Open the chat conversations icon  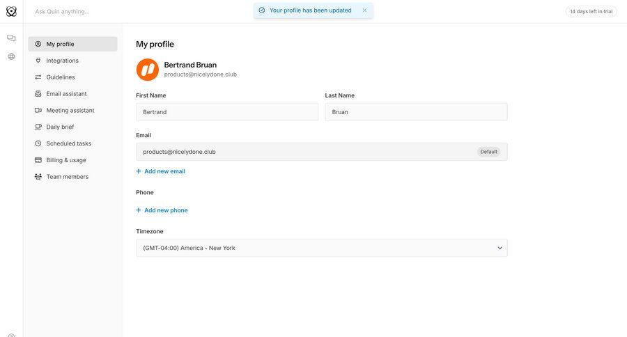11,38
